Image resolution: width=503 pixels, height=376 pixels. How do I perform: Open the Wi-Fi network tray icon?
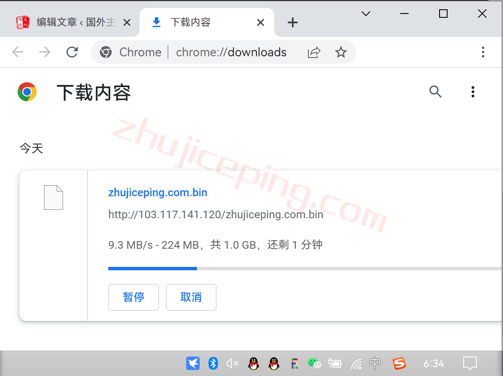click(x=356, y=364)
